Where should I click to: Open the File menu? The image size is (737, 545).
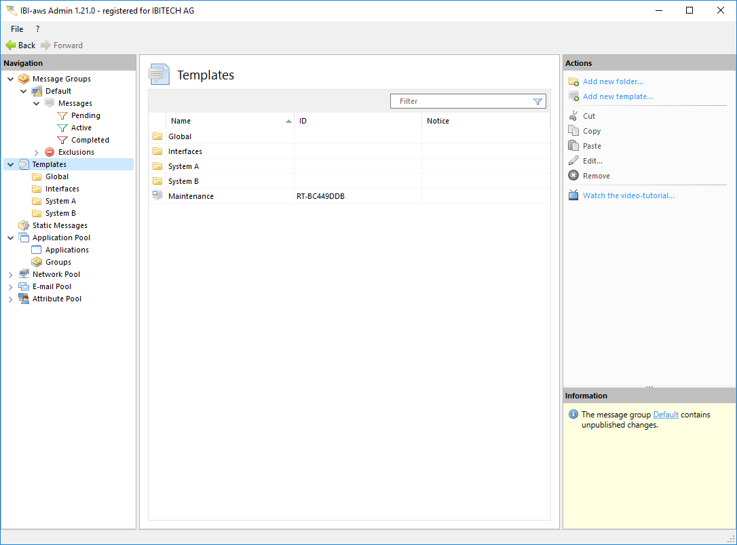point(17,29)
